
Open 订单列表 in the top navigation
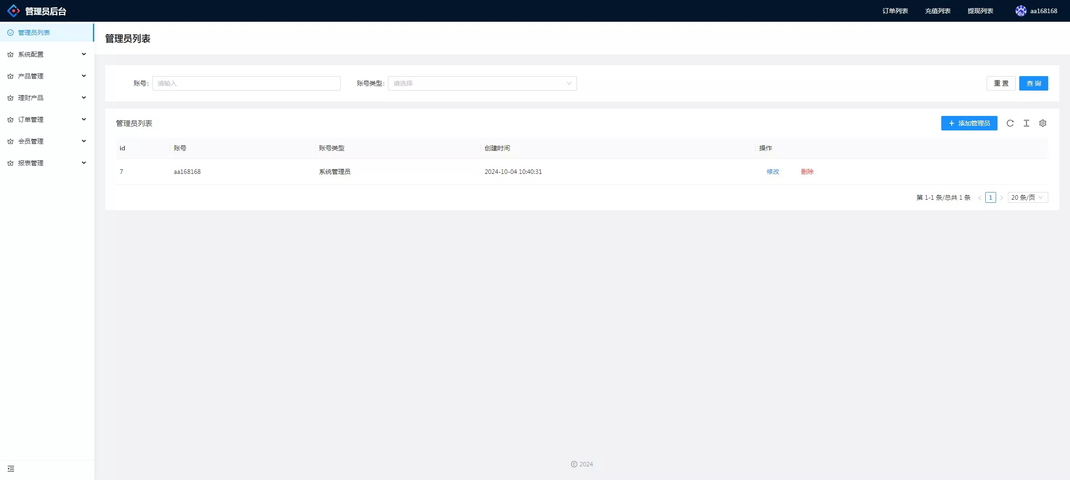[x=895, y=11]
